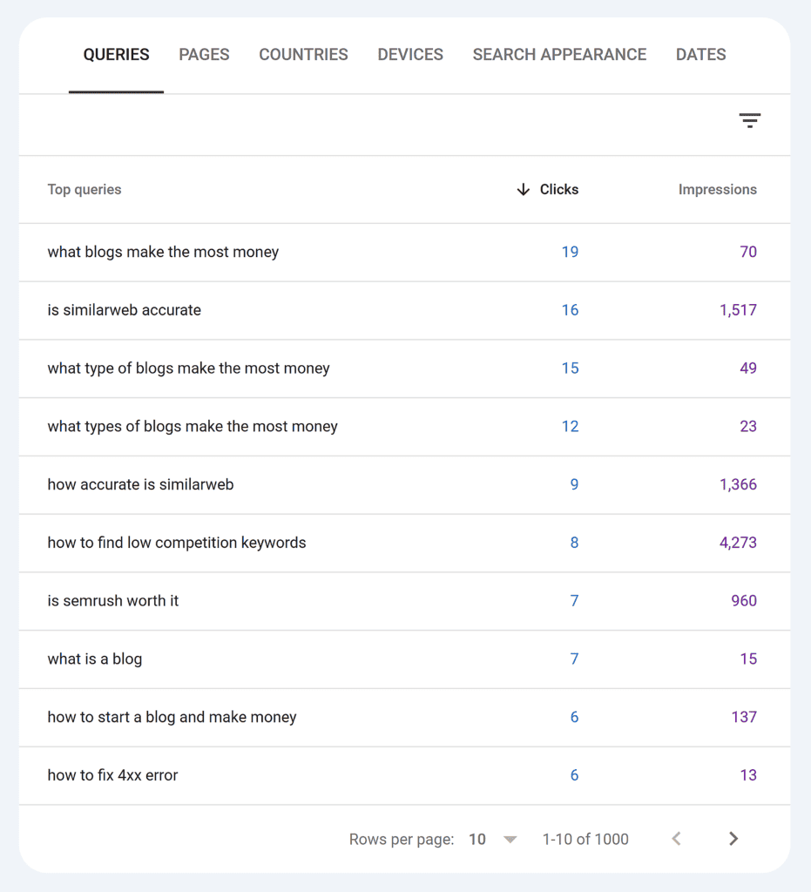
Task: Select the 'what blogs make the most money' row
Action: 163,252
